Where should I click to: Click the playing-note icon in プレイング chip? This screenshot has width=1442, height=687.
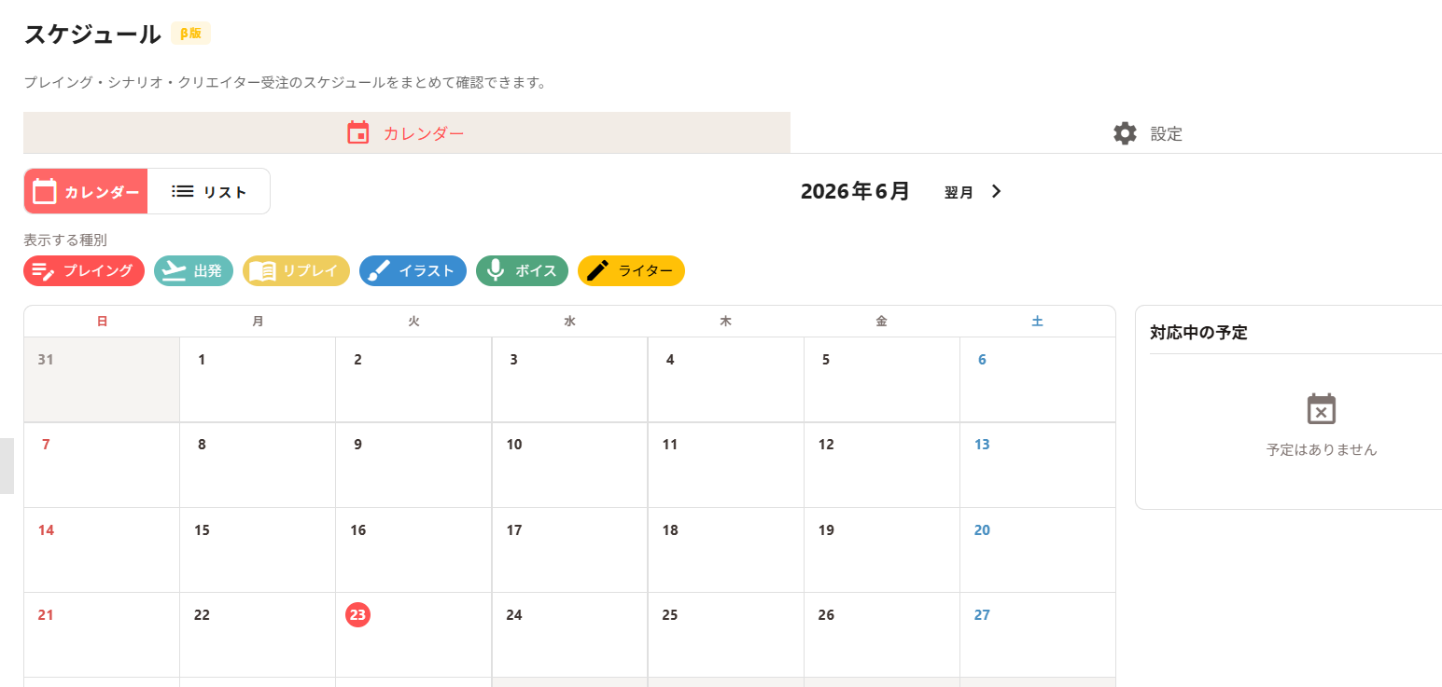[x=44, y=271]
